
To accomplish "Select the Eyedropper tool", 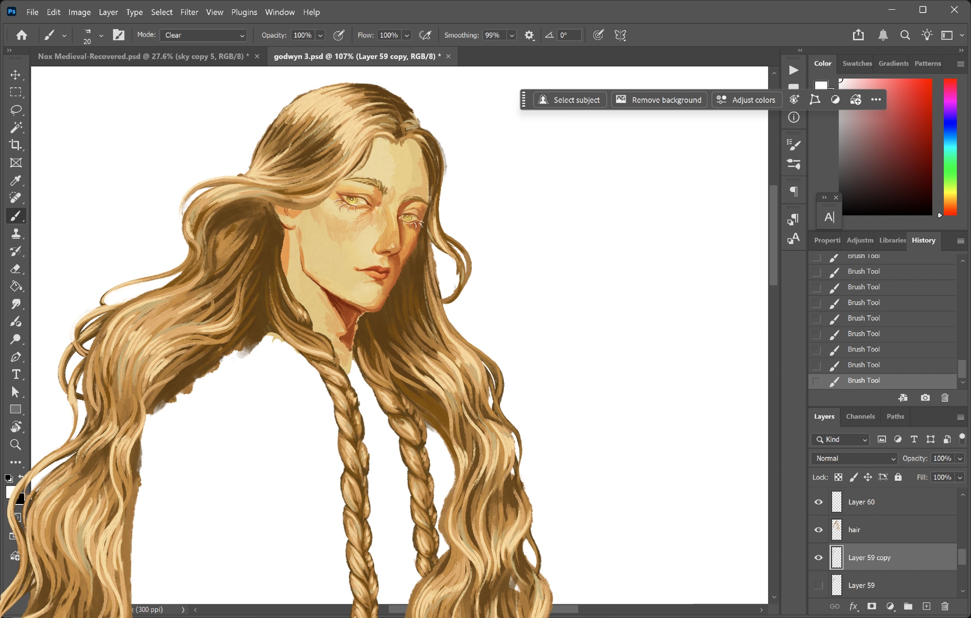I will [x=16, y=180].
